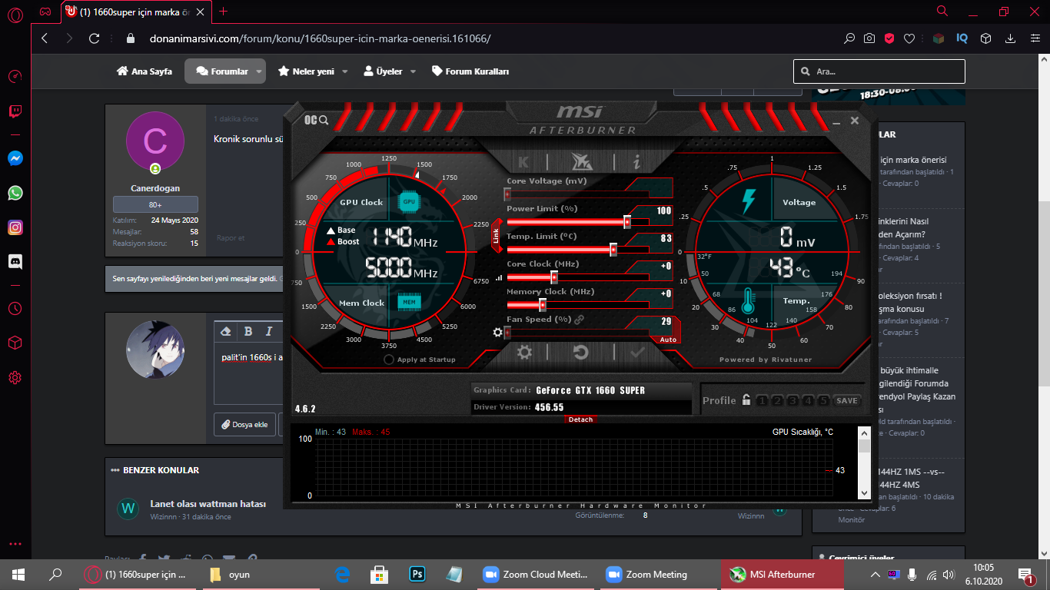Adjust the Core Clock slider
This screenshot has width=1050, height=590.
[x=553, y=277]
